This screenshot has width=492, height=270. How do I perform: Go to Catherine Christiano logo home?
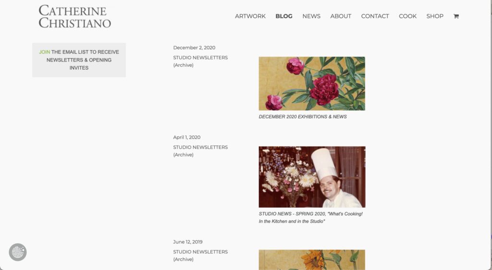click(74, 17)
